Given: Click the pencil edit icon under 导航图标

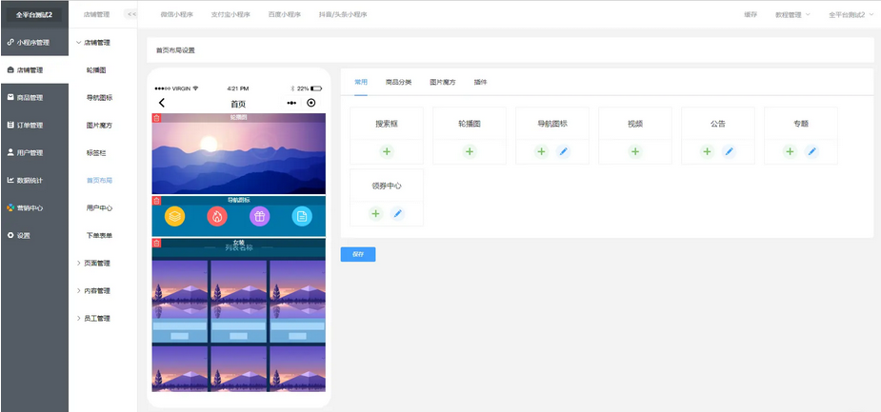Looking at the screenshot, I should click(x=564, y=152).
